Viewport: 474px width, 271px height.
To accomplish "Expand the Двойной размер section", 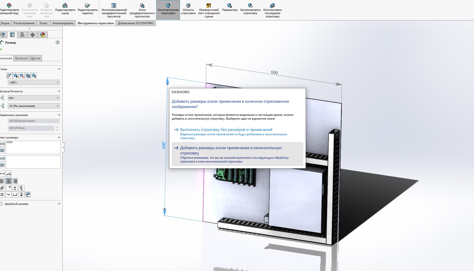I will point(59,204).
